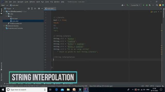Expand the .idea folder
This screenshot has width=165, height=92.
(6, 14)
